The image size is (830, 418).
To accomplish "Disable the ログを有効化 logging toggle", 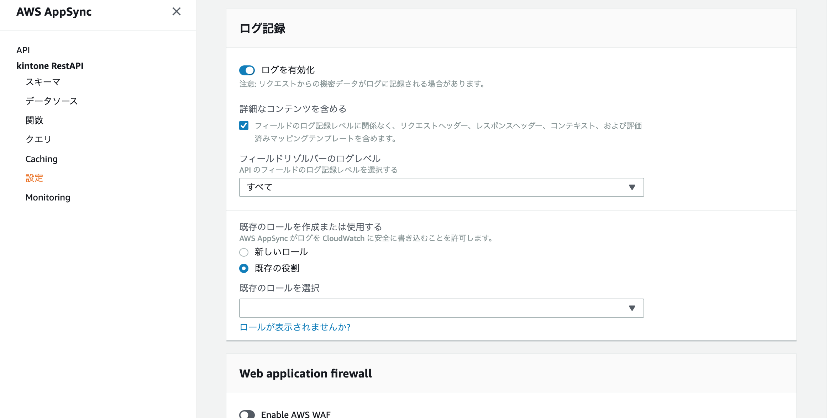I will pyautogui.click(x=247, y=70).
